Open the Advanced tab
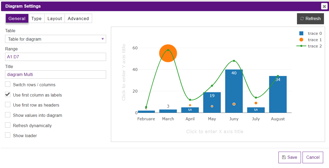329x168 pixels. click(78, 18)
